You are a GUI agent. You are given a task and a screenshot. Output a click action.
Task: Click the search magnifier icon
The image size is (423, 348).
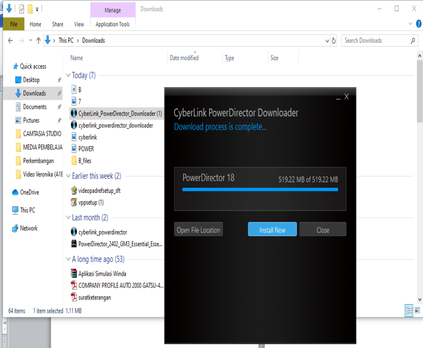tap(413, 41)
